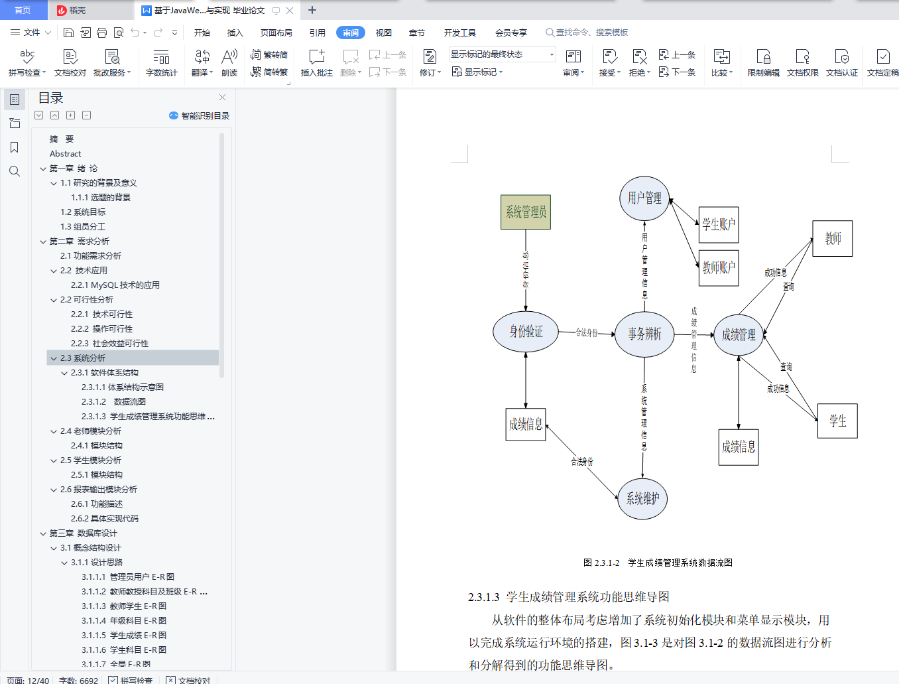Collapse 2.3.1 软件体系结构 node

(x=64, y=373)
